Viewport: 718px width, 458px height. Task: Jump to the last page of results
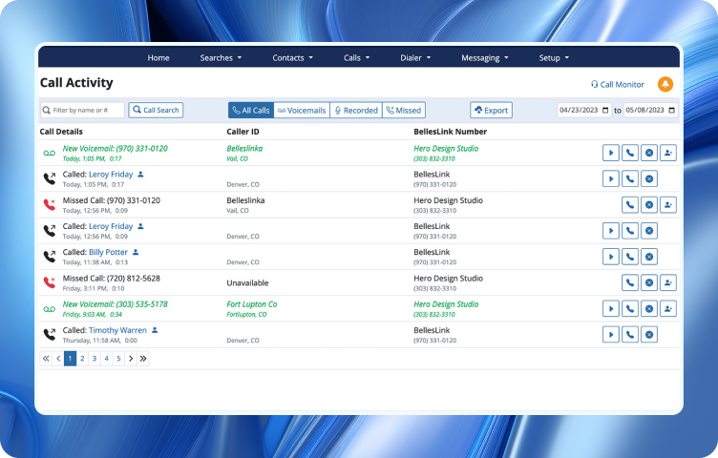[143, 359]
